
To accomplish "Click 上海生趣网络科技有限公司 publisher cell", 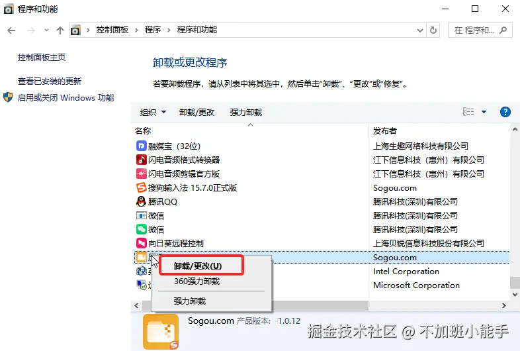I will point(421,146).
